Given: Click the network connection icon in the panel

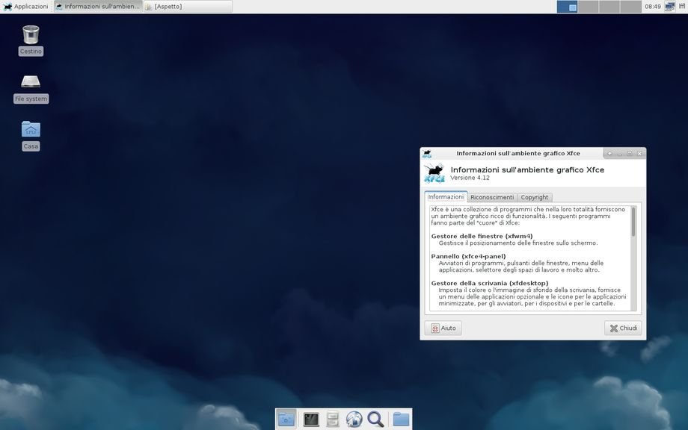Looking at the screenshot, I should (x=669, y=7).
